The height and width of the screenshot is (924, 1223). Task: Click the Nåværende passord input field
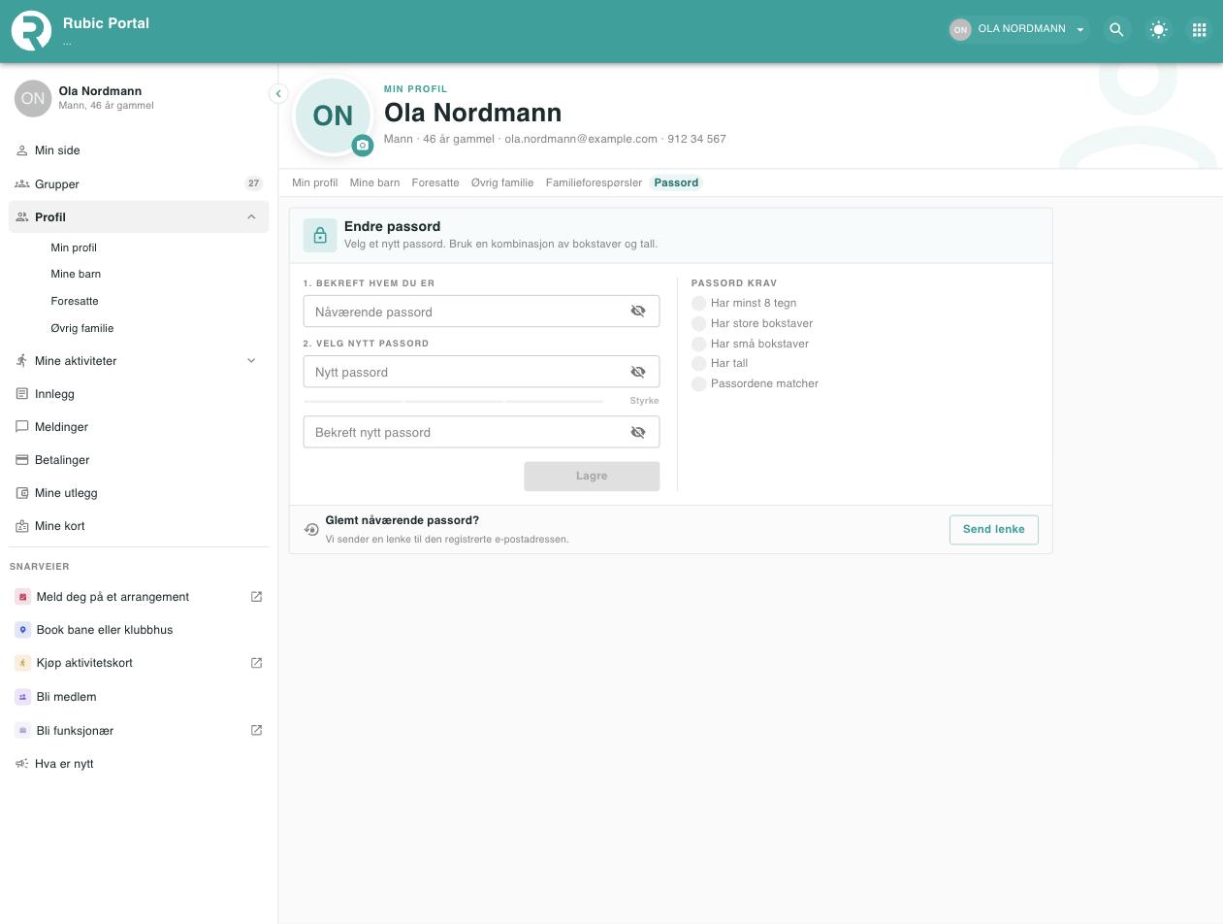pos(481,312)
